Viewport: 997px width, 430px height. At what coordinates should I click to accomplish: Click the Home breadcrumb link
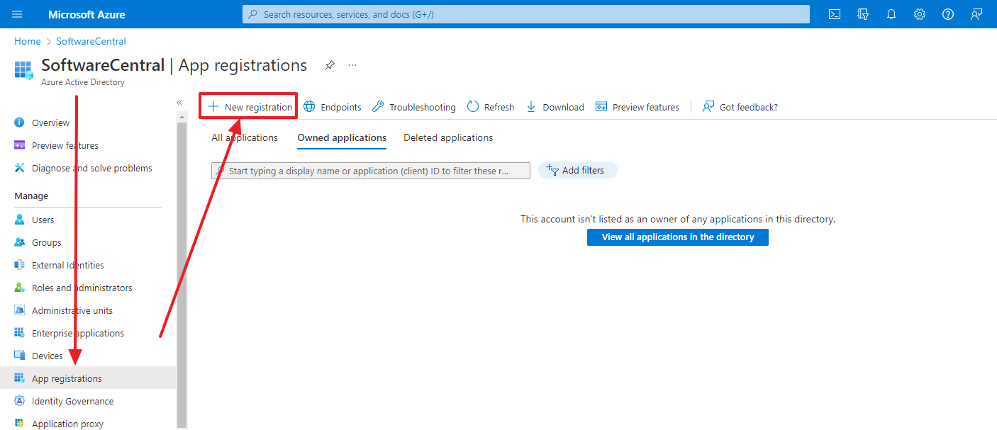[x=27, y=41]
